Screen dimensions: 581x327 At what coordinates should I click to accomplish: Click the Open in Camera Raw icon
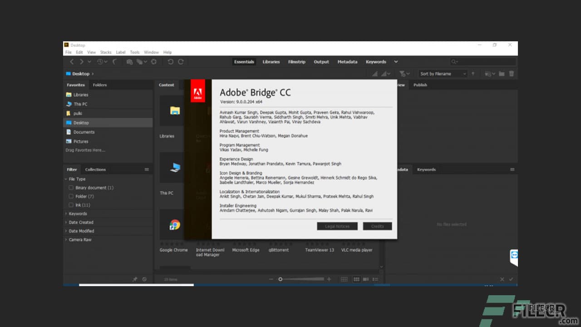click(129, 62)
